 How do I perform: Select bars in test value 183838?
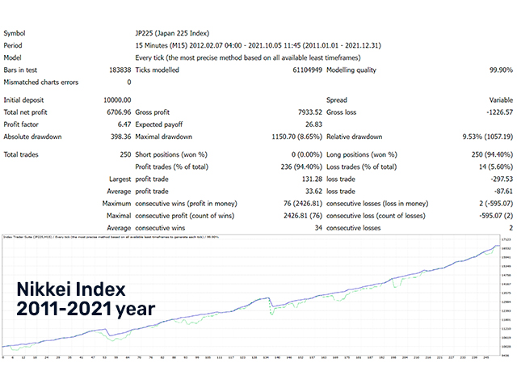point(120,70)
